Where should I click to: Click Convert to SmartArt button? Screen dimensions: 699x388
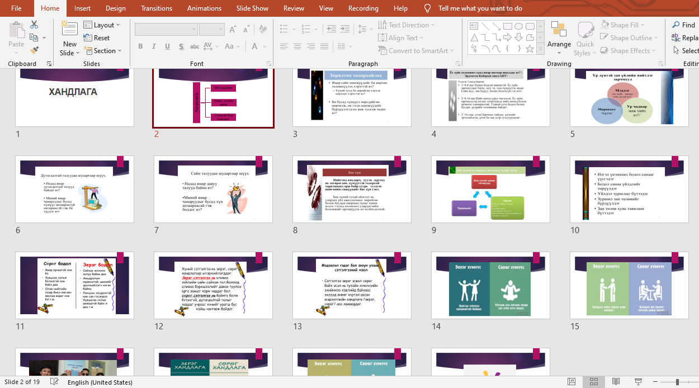(417, 51)
